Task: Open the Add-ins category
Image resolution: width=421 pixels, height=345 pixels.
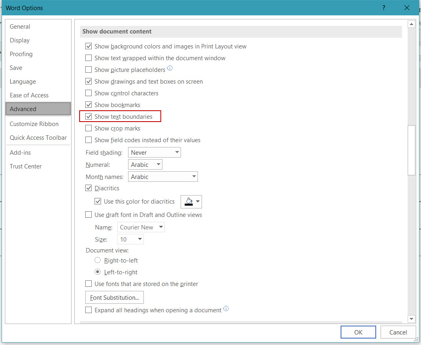Action: point(38,152)
